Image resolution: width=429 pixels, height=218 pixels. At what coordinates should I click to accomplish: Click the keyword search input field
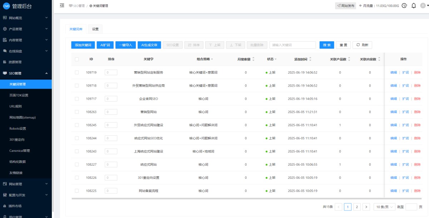[292, 45]
